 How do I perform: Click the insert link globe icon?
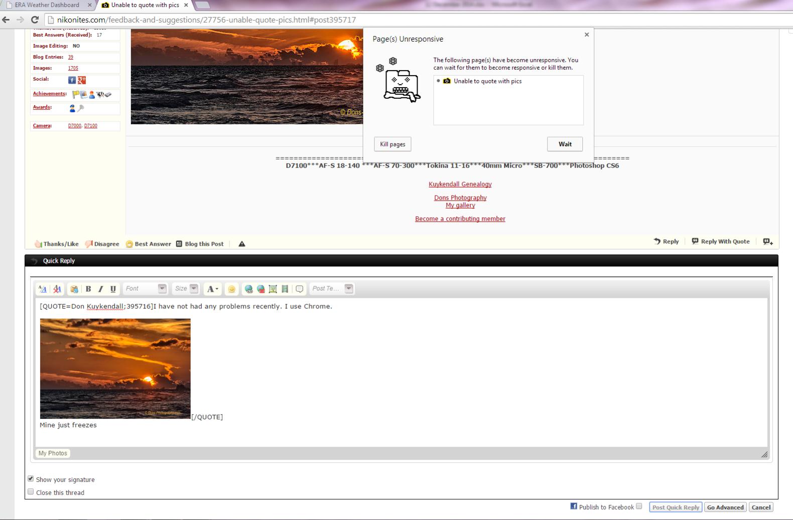(248, 289)
